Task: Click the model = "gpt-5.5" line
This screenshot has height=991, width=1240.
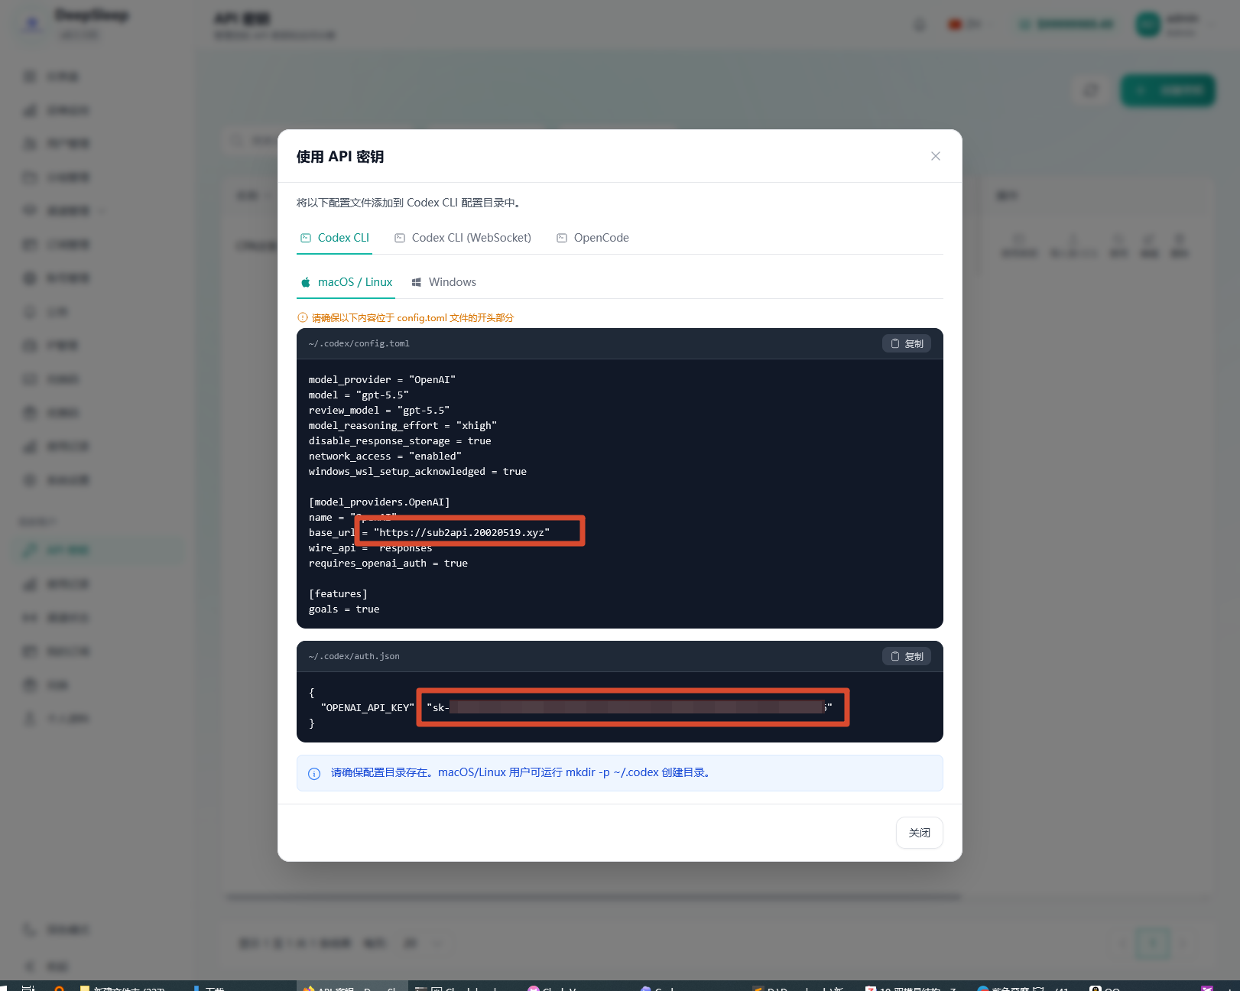Action: click(359, 395)
